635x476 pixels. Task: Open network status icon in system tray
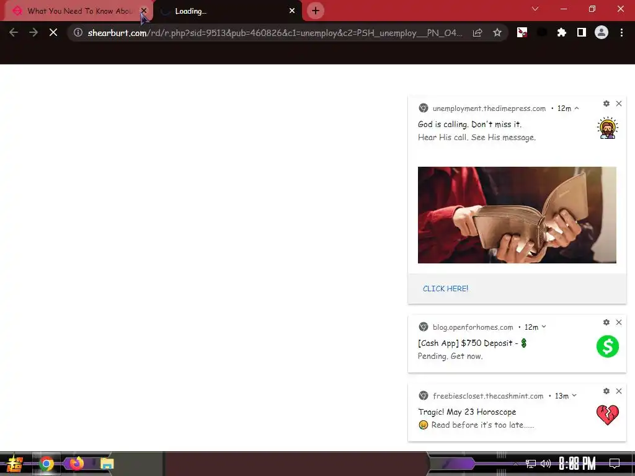530,464
